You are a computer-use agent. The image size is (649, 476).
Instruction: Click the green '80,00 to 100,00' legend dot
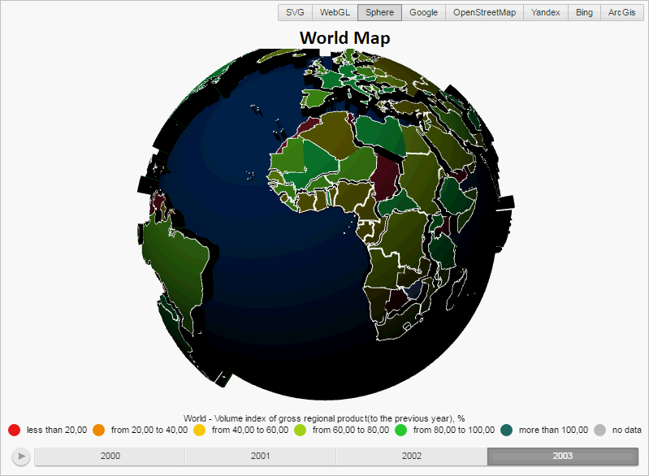point(400,430)
